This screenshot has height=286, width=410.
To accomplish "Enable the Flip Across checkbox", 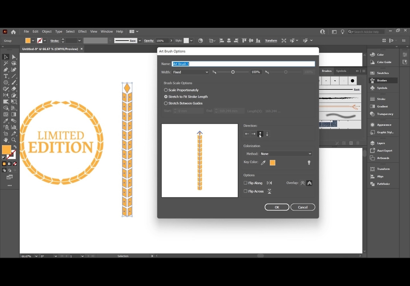I will coord(246,191).
